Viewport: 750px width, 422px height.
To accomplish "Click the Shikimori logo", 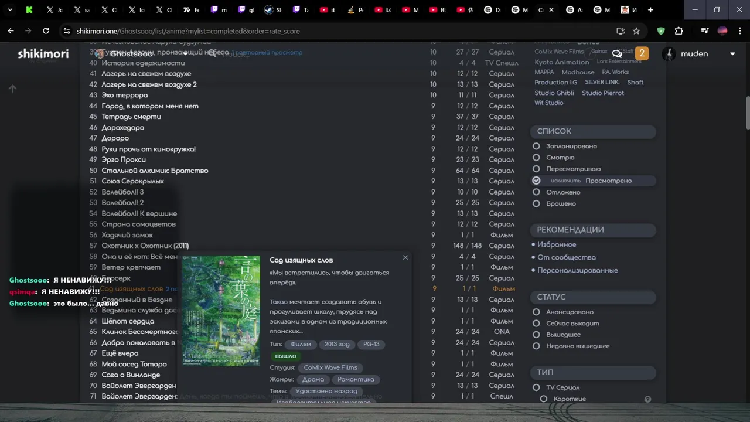I will [43, 54].
